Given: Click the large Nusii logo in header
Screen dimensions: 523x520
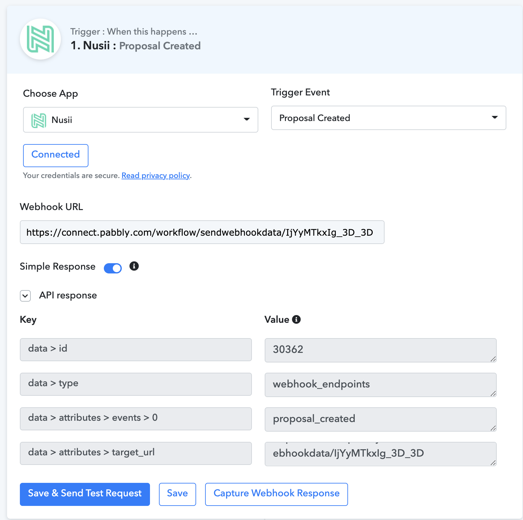Looking at the screenshot, I should coord(40,39).
